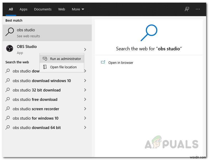The height and width of the screenshot is (160, 209).
Task: Click the Open file location icon
Action: pos(45,67)
